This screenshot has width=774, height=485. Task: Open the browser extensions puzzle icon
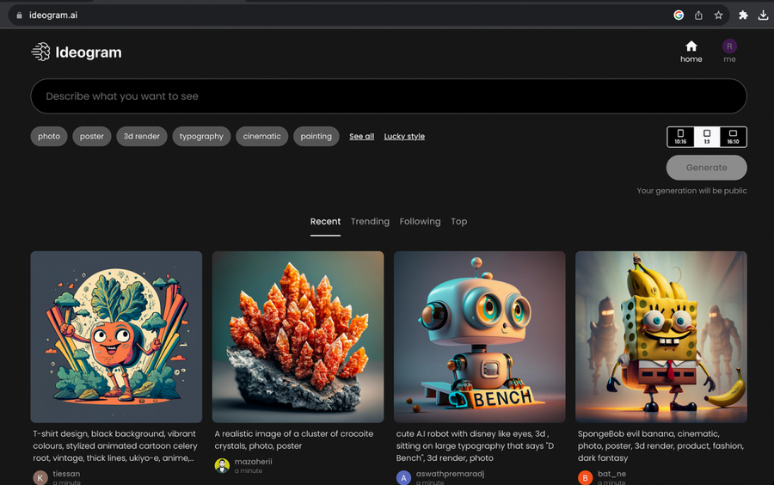point(743,15)
